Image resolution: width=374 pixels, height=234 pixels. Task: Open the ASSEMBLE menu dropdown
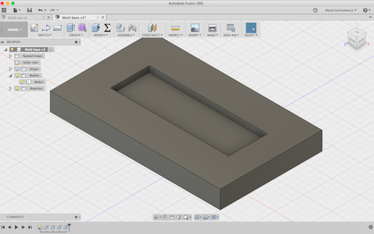coord(126,35)
